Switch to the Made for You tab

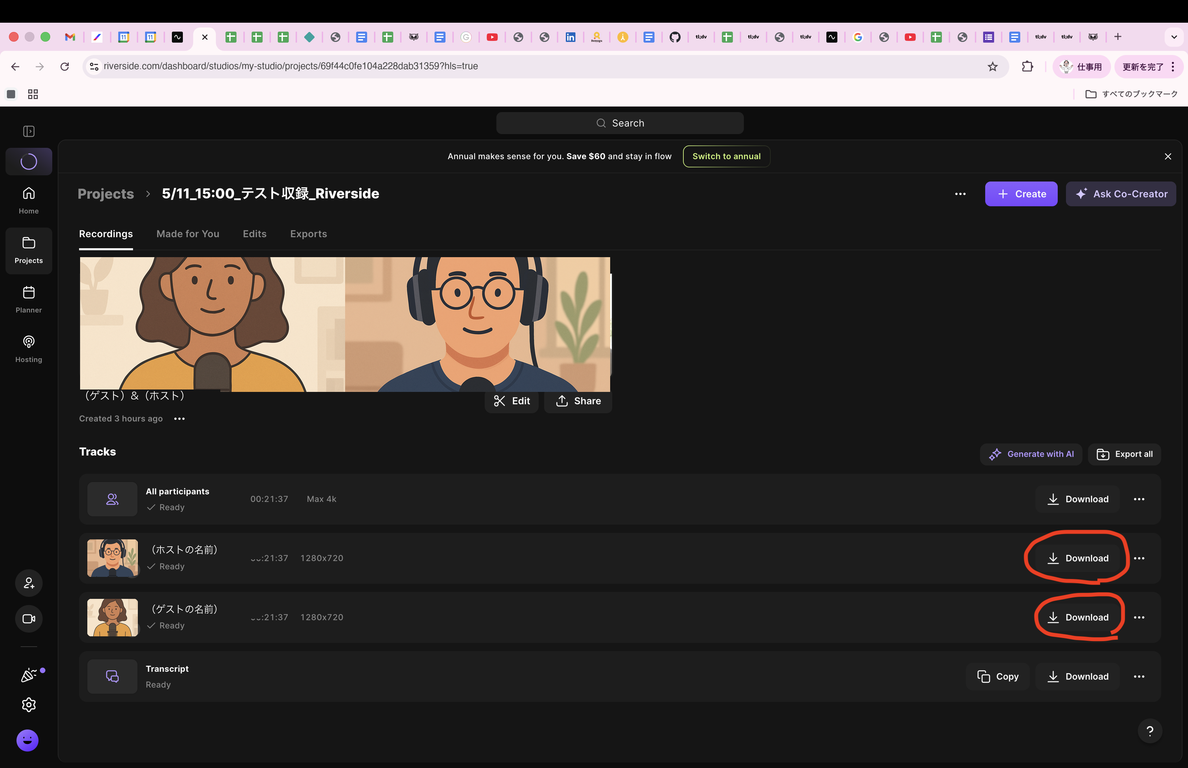pyautogui.click(x=188, y=234)
